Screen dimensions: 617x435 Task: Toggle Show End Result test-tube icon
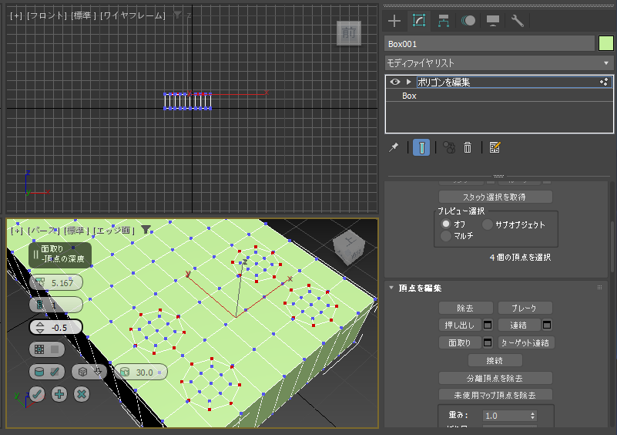[421, 147]
